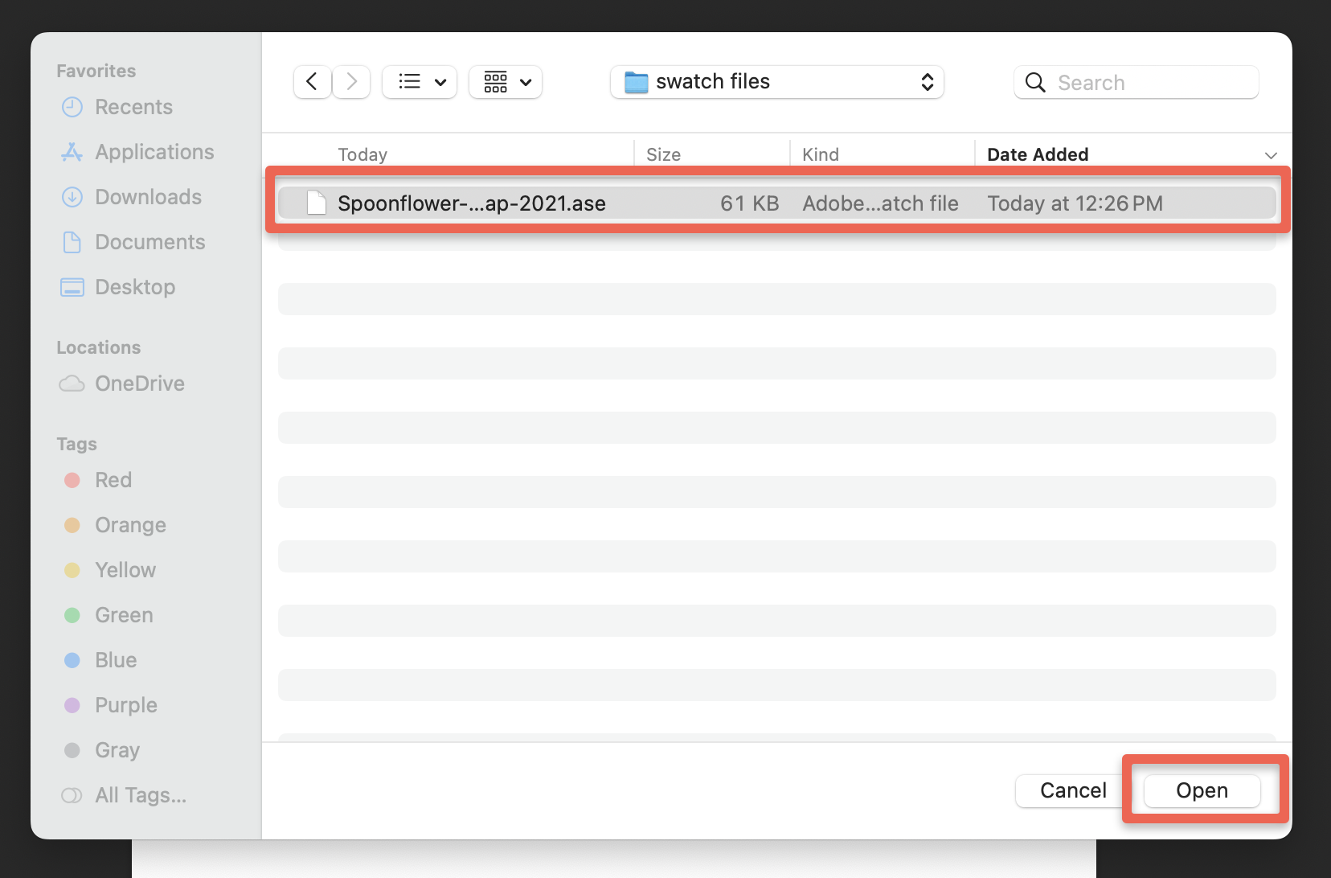
Task: Sort by the Kind column header
Action: pyautogui.click(x=820, y=154)
